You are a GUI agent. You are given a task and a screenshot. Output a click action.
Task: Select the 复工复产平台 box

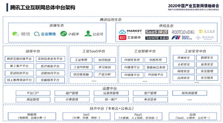coord(19,66)
